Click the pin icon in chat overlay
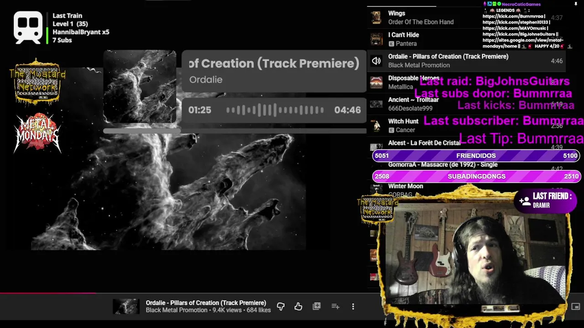Image resolution: width=584 pixels, height=328 pixels. (576, 4)
